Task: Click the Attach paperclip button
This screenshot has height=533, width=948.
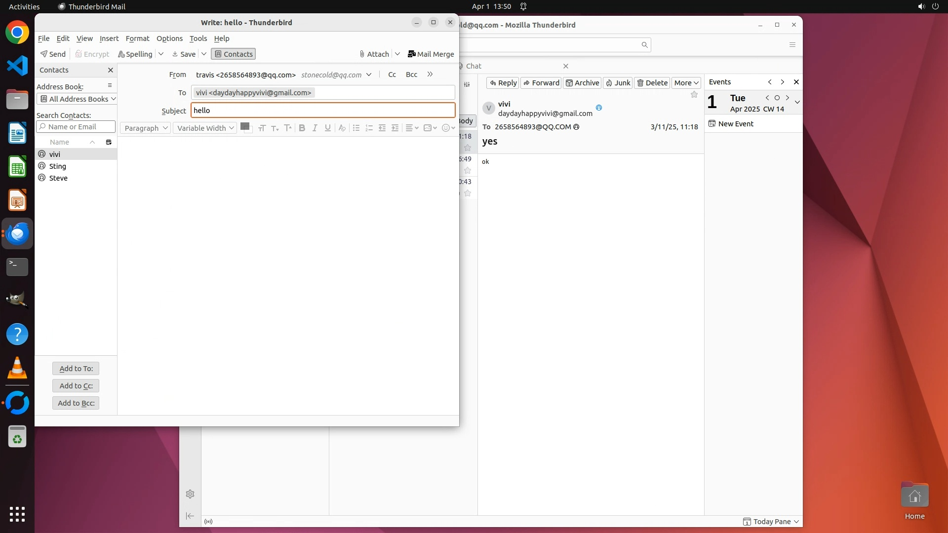Action: 374,54
